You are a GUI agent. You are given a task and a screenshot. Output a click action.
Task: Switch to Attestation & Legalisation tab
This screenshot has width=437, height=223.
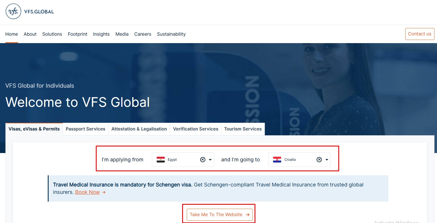[x=139, y=129]
